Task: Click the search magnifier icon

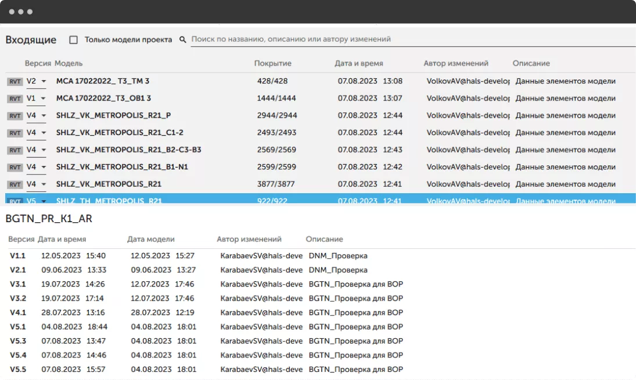Action: click(x=182, y=40)
